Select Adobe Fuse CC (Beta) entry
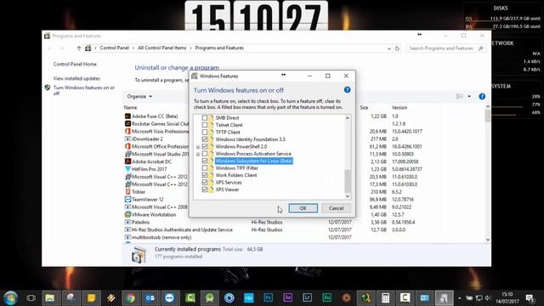 click(x=155, y=116)
